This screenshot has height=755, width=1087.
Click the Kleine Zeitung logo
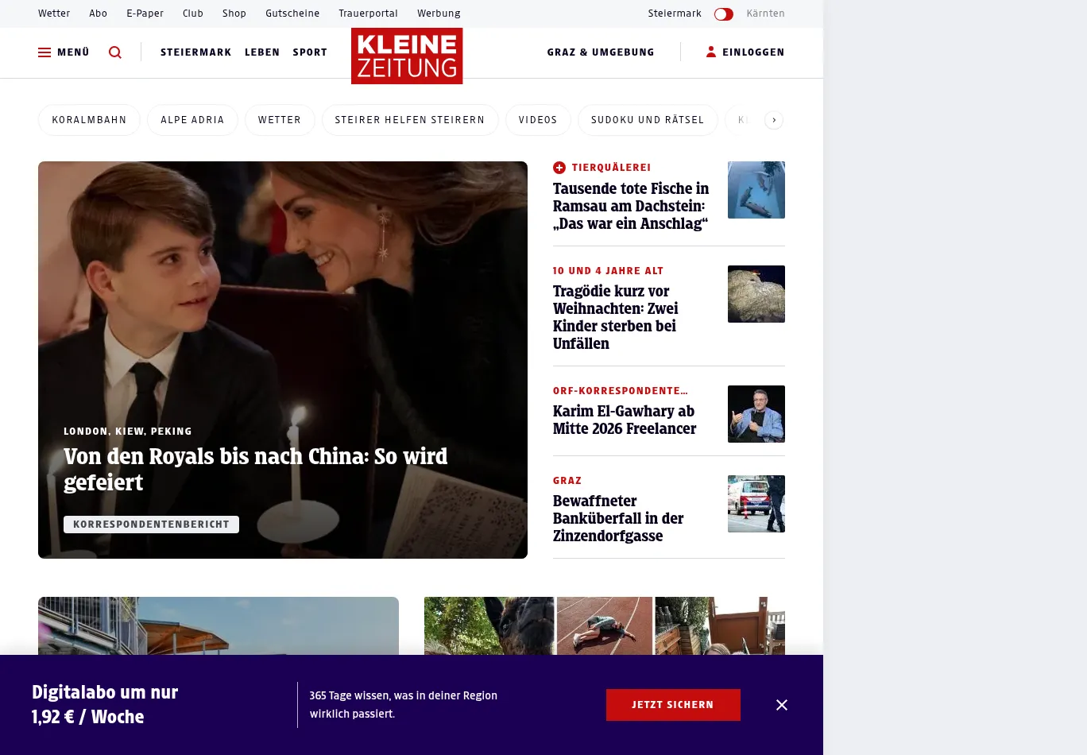click(x=407, y=56)
